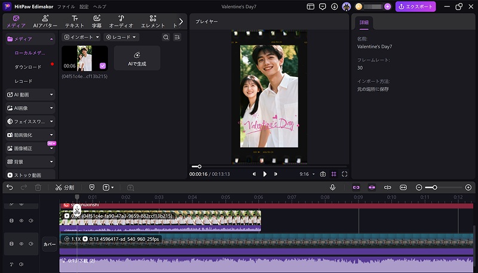Switch to the Text tab
The width and height of the screenshot is (478, 273).
tap(74, 21)
